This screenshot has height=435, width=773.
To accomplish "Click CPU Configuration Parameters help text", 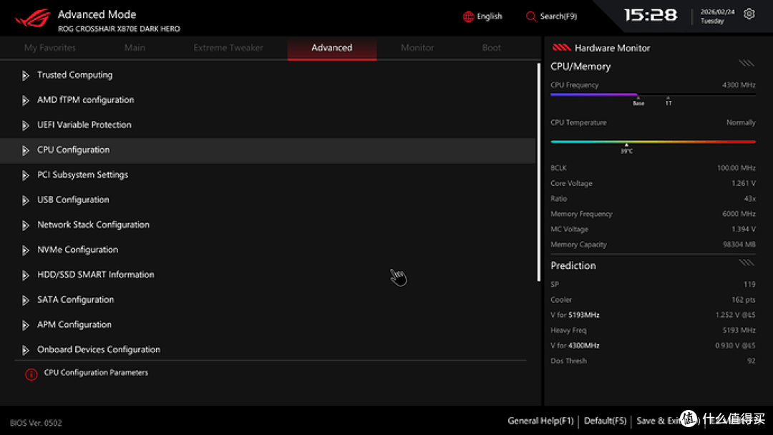I will tap(96, 373).
